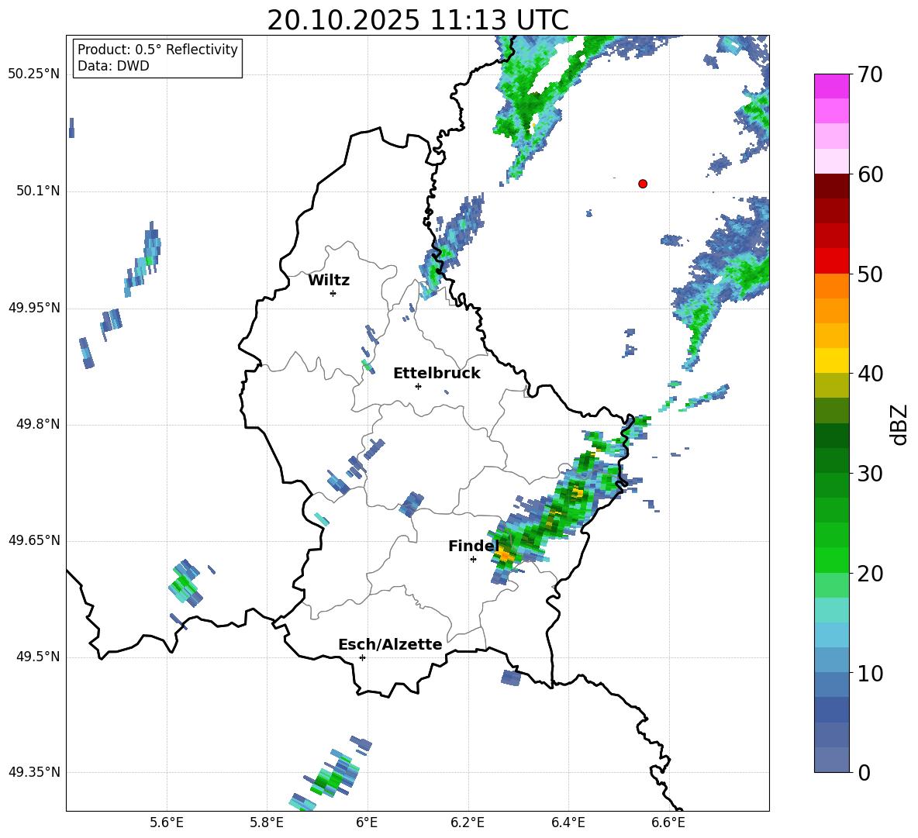Click the 40 tick on the colorbar
The image size is (918, 838).
871,374
